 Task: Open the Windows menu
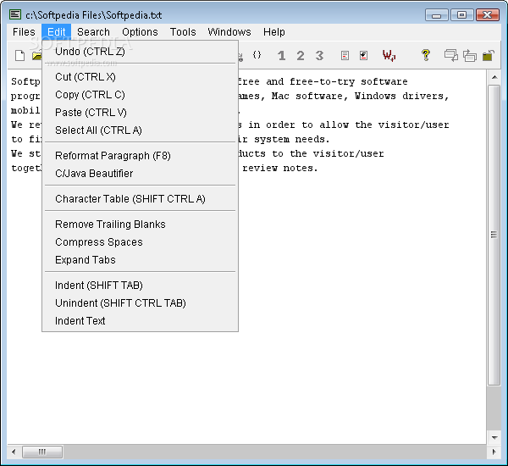(x=229, y=32)
